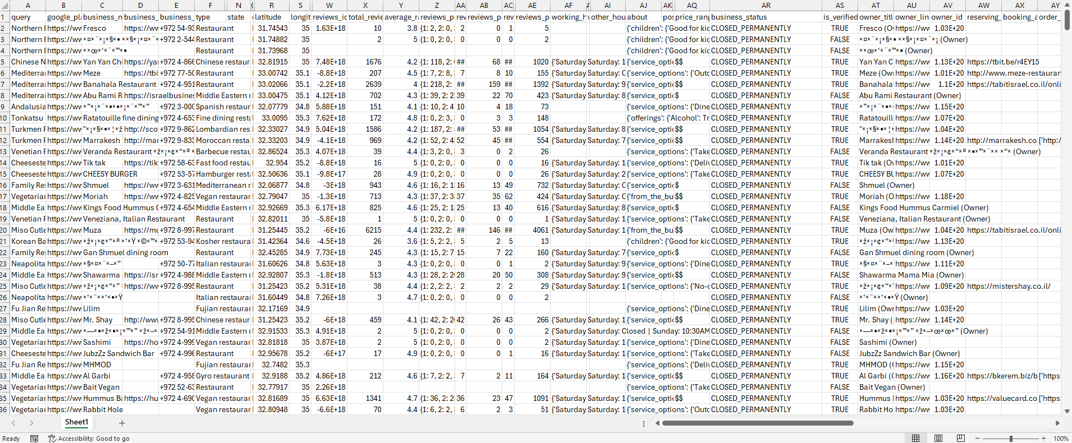Click the horizontal scrollbar left arrow
Screen dimensions: 1072x443
[657, 423]
